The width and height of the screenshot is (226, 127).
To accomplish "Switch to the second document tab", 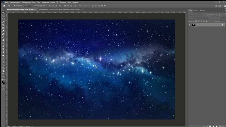I will pyautogui.click(x=60, y=10).
